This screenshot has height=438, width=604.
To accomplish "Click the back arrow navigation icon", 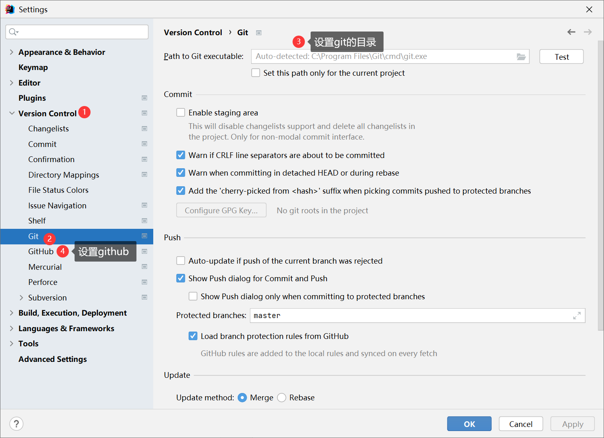I will click(571, 32).
